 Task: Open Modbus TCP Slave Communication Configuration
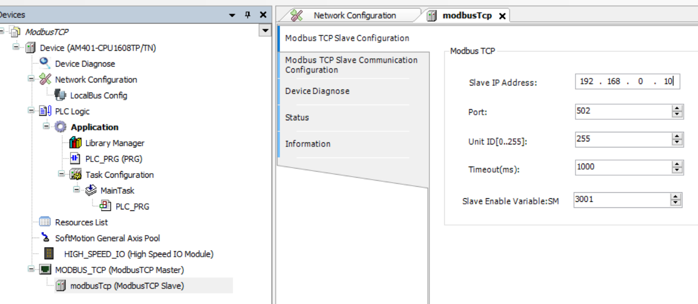351,65
